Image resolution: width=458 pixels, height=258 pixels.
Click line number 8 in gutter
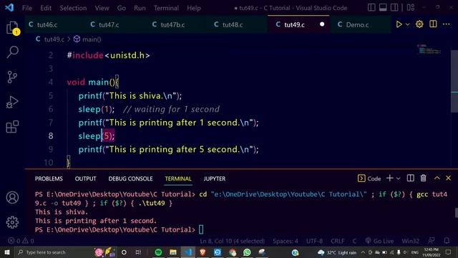pos(51,135)
